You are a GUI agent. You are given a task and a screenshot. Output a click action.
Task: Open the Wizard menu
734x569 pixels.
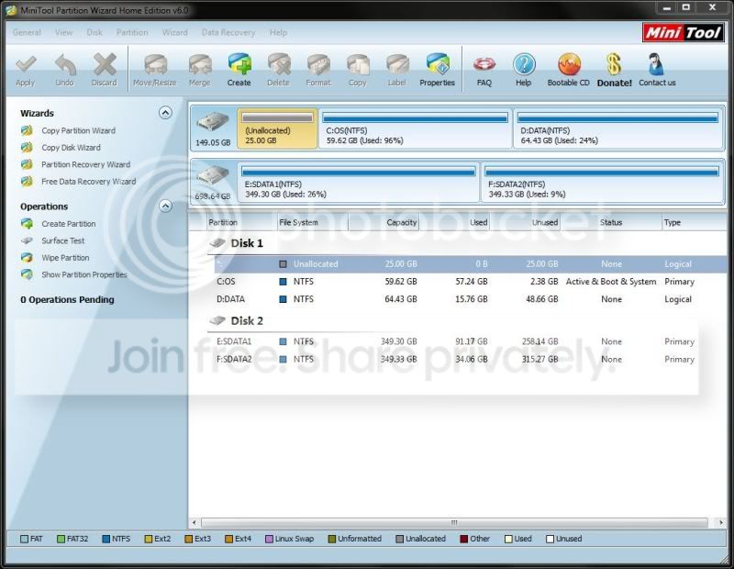(x=174, y=32)
